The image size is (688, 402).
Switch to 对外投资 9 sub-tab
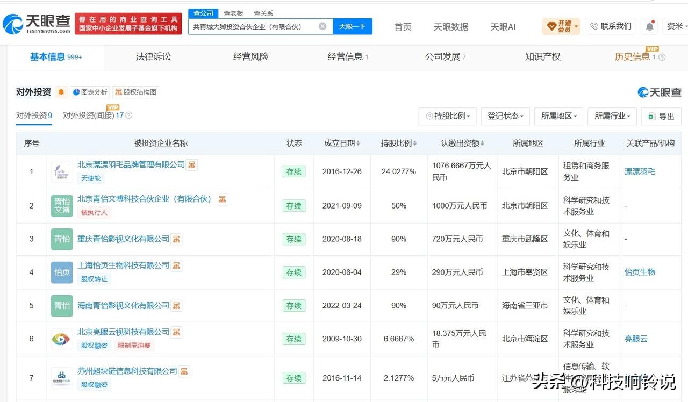point(34,116)
